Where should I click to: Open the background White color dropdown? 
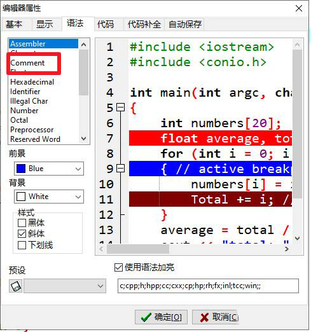pyautogui.click(x=49, y=197)
